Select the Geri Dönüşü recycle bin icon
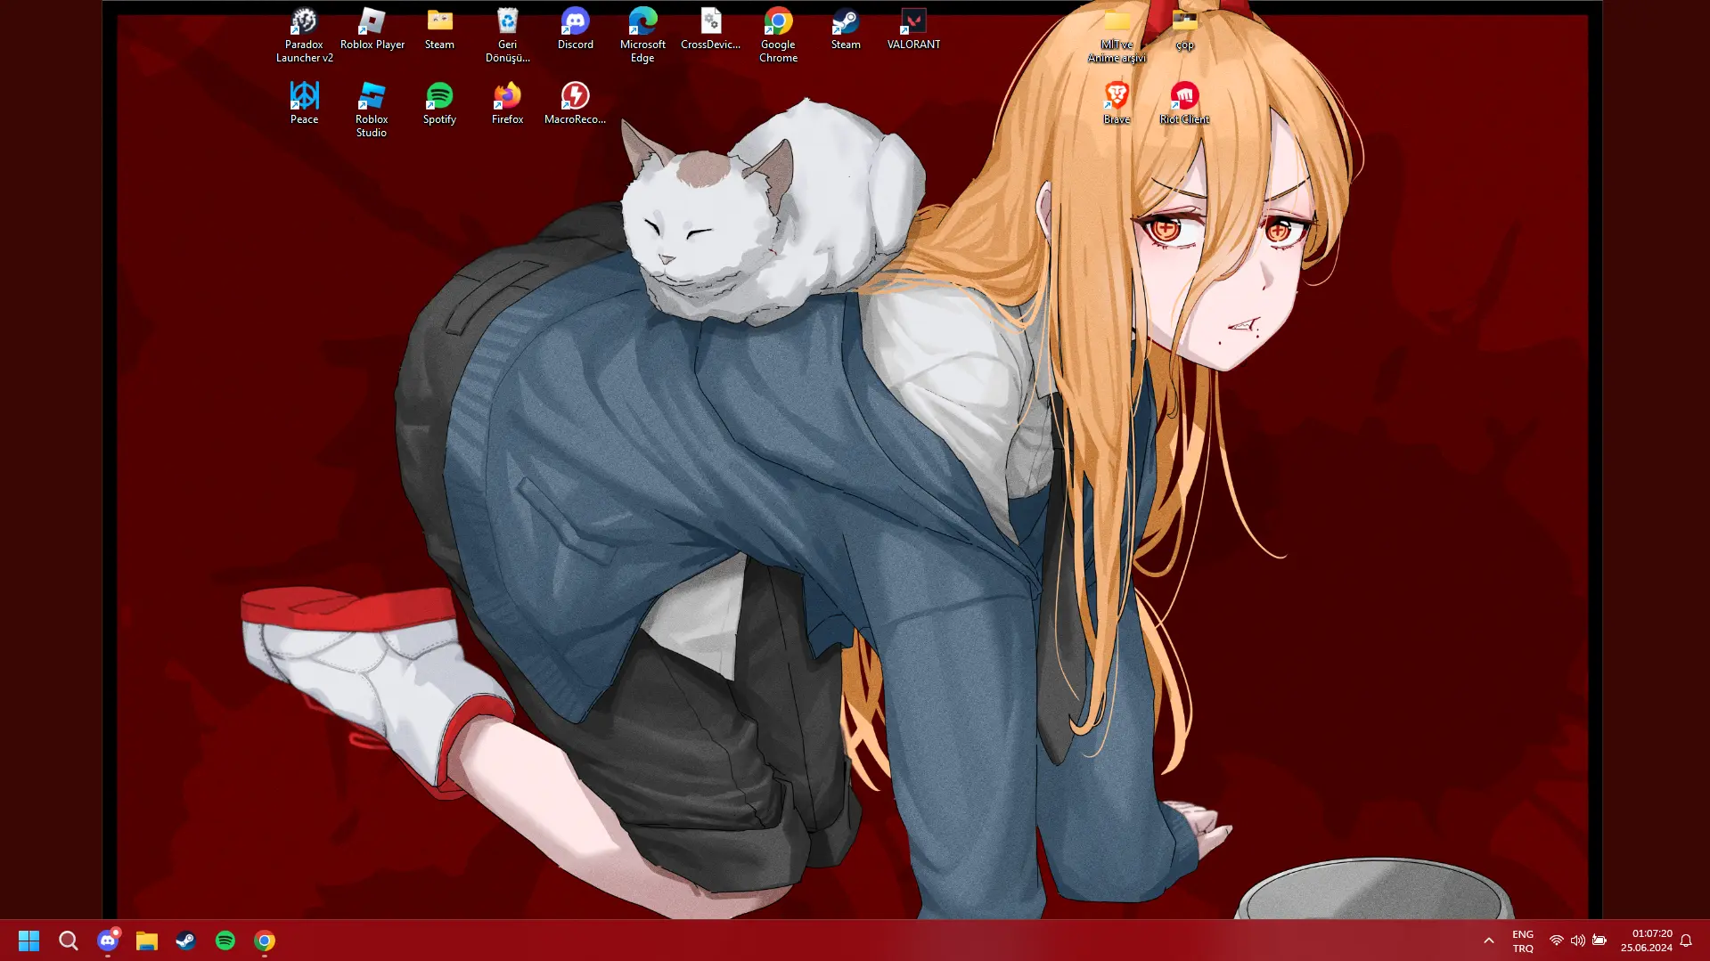The height and width of the screenshot is (961, 1710). 507,36
